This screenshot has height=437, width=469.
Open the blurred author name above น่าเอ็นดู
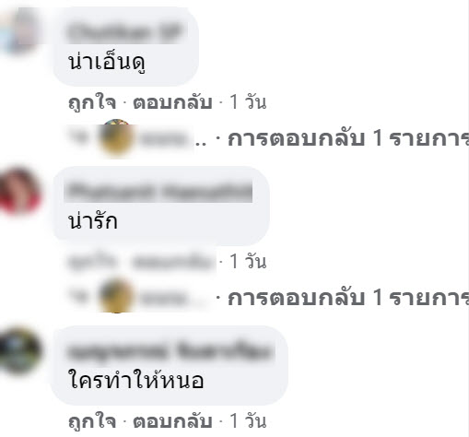(x=126, y=32)
